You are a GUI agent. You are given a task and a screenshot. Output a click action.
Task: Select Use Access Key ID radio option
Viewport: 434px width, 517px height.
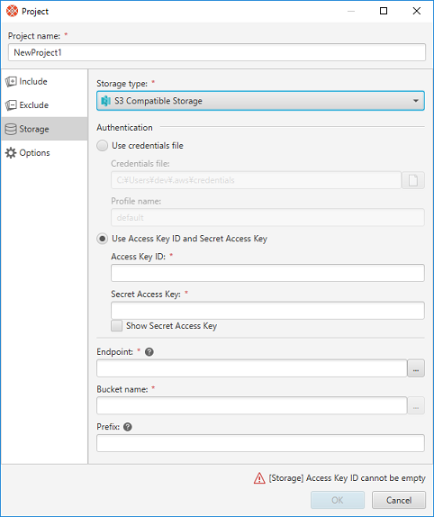coord(102,239)
